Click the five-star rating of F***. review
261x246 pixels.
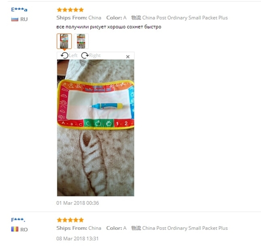coord(70,220)
